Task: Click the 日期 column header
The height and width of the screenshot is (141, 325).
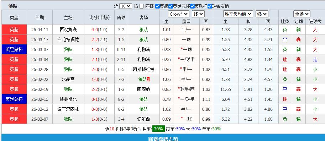Action: 40,17
